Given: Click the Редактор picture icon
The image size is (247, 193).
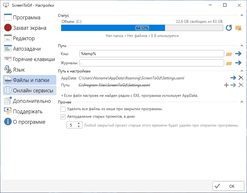Looking at the screenshot, I should (8, 38).
